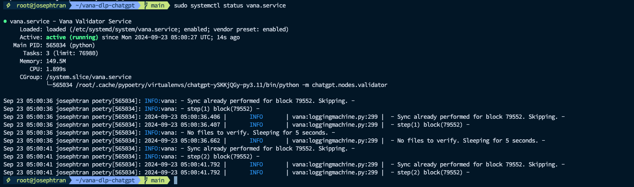Image resolution: width=634 pixels, height=187 pixels.
Task: Click the lightning bolt icon in the top prompt
Action: [7, 5]
